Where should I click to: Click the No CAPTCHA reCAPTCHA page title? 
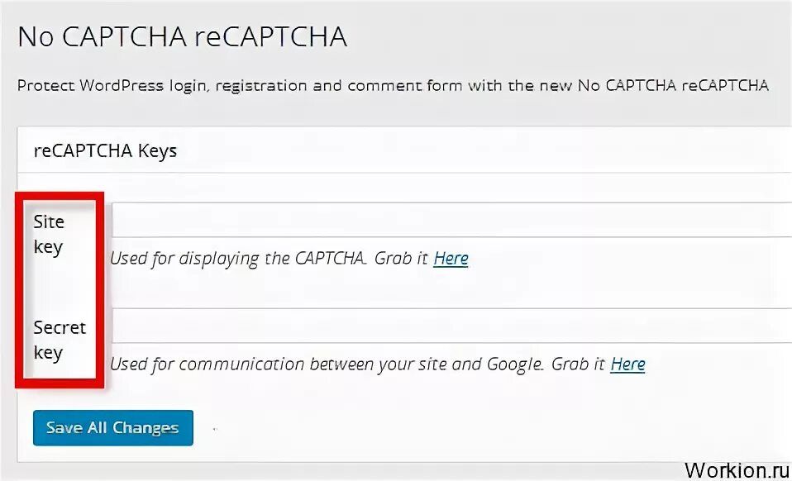pos(182,37)
